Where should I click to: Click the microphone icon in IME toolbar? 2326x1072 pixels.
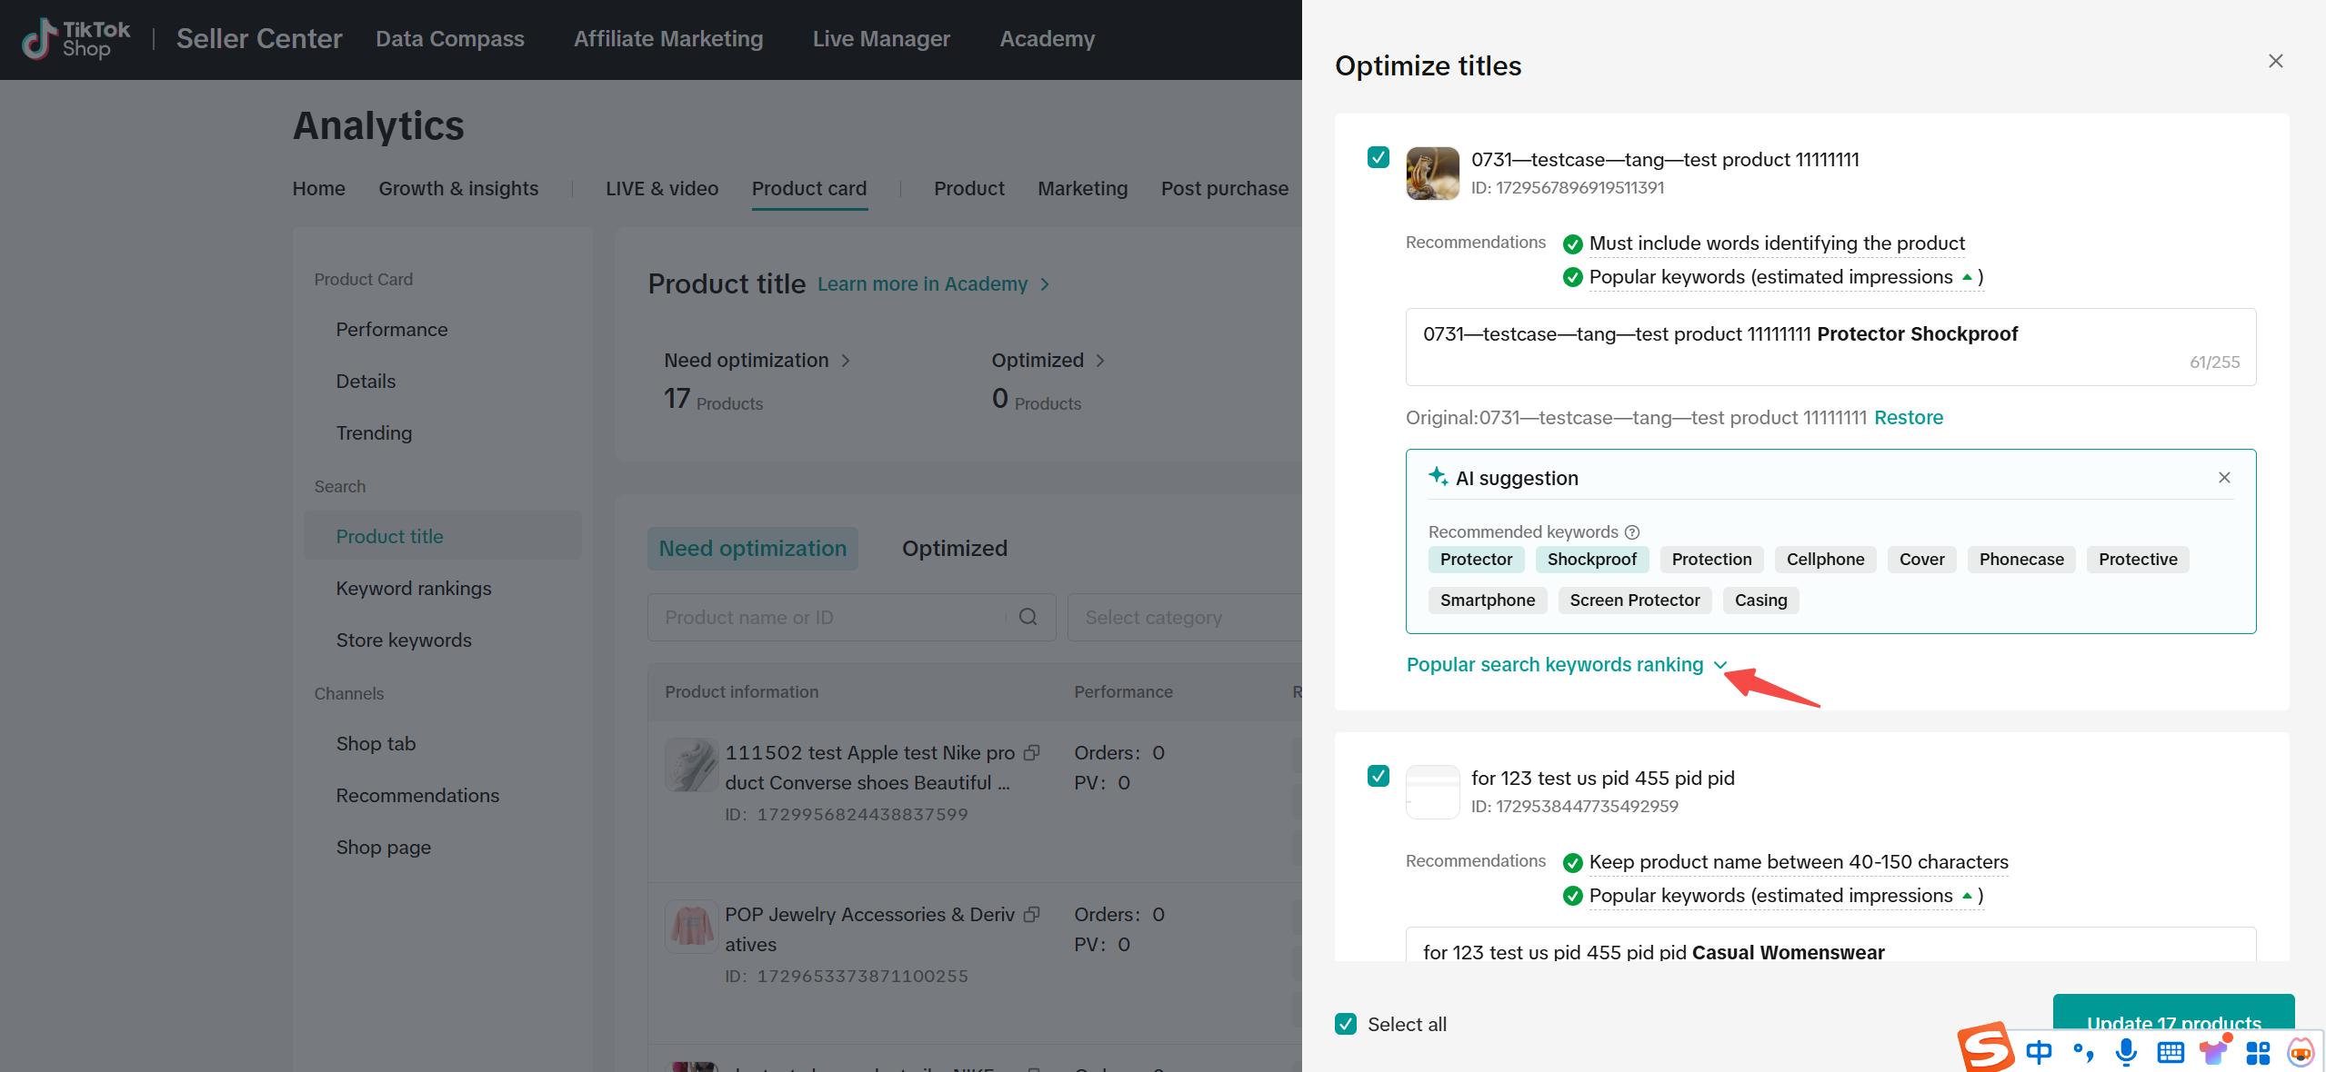coord(2125,1052)
